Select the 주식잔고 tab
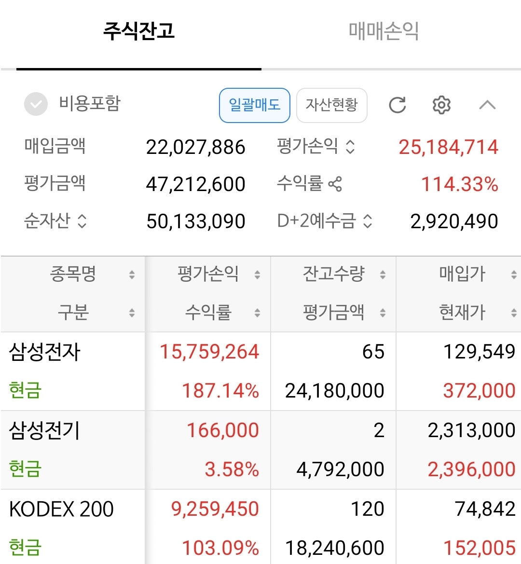The image size is (521, 564). pyautogui.click(x=139, y=31)
